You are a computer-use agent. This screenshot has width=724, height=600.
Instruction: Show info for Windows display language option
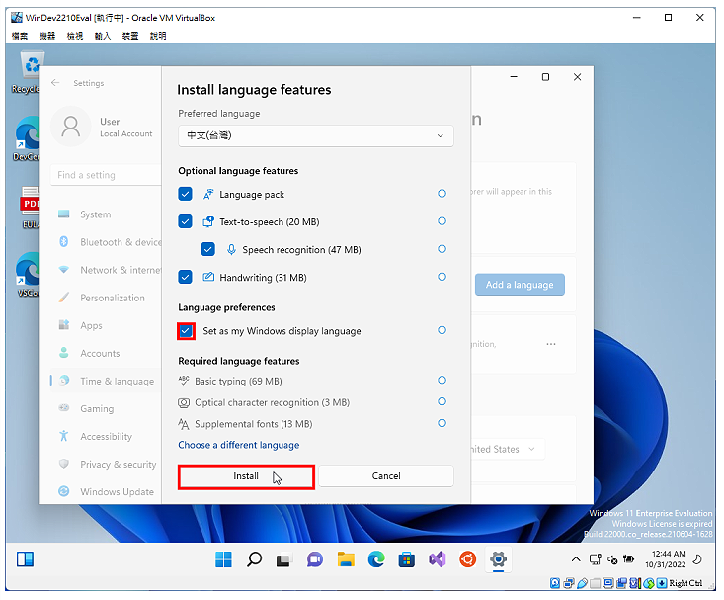[x=442, y=330]
